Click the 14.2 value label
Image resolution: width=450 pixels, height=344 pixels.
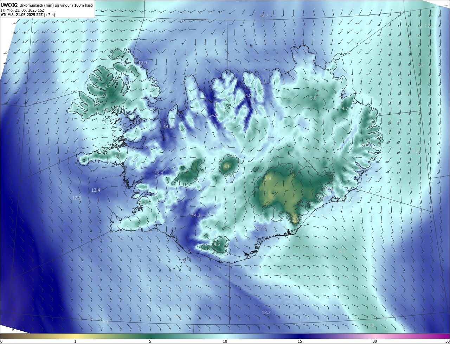click(159, 174)
